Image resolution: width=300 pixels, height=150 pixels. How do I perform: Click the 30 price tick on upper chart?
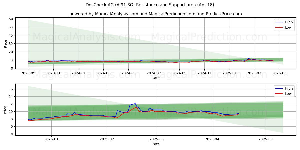coord(11,44)
